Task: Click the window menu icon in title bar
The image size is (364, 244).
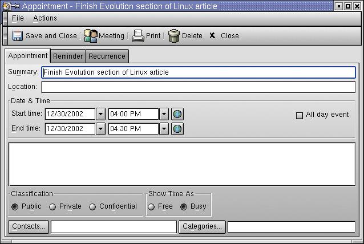Action: [6, 6]
